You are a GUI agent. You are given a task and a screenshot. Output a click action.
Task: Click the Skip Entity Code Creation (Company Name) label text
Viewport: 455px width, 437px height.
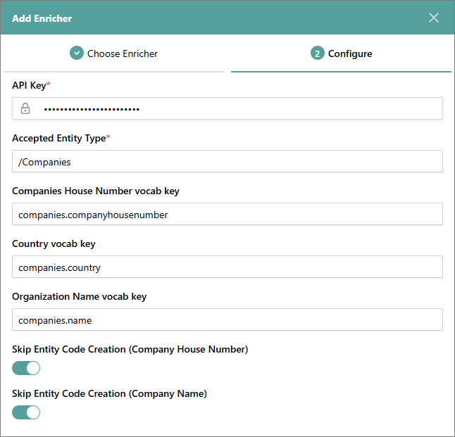(109, 394)
